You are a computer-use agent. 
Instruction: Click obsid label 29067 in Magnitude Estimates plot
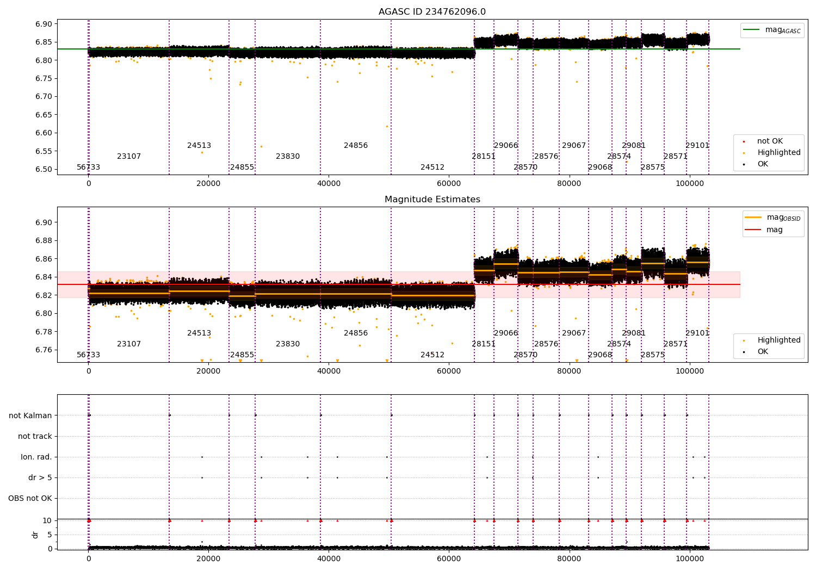(574, 333)
